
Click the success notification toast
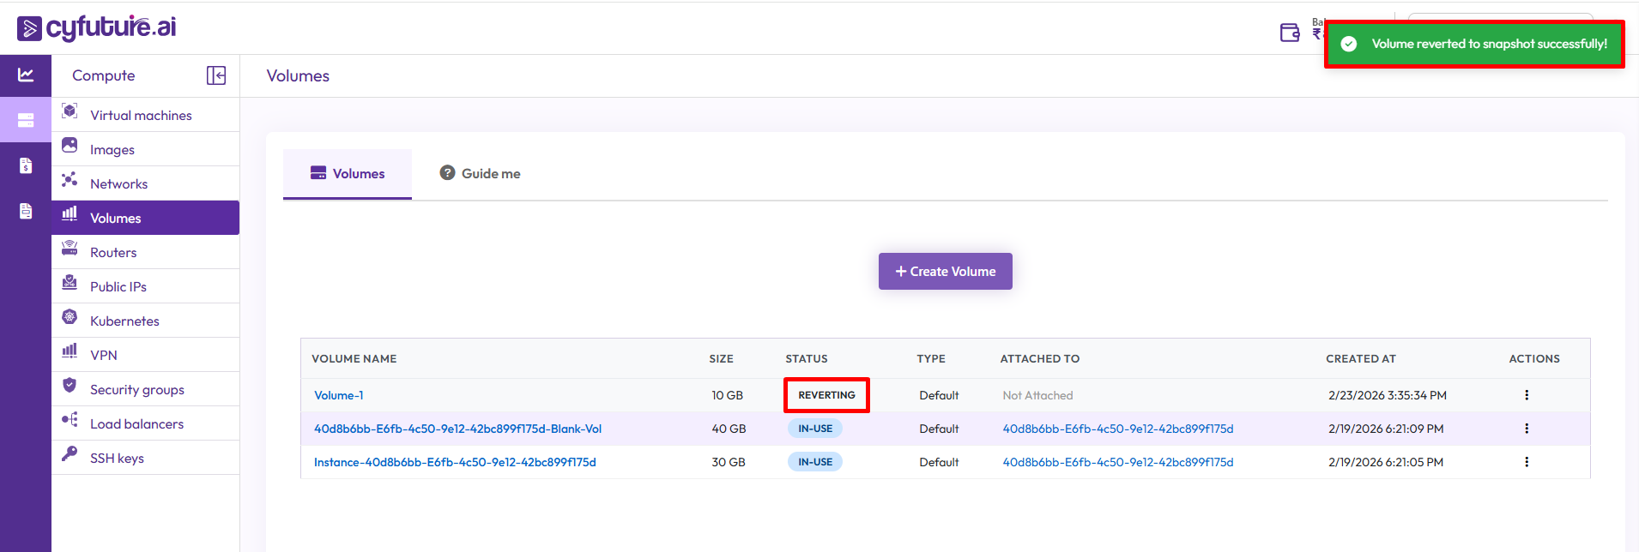pyautogui.click(x=1474, y=44)
